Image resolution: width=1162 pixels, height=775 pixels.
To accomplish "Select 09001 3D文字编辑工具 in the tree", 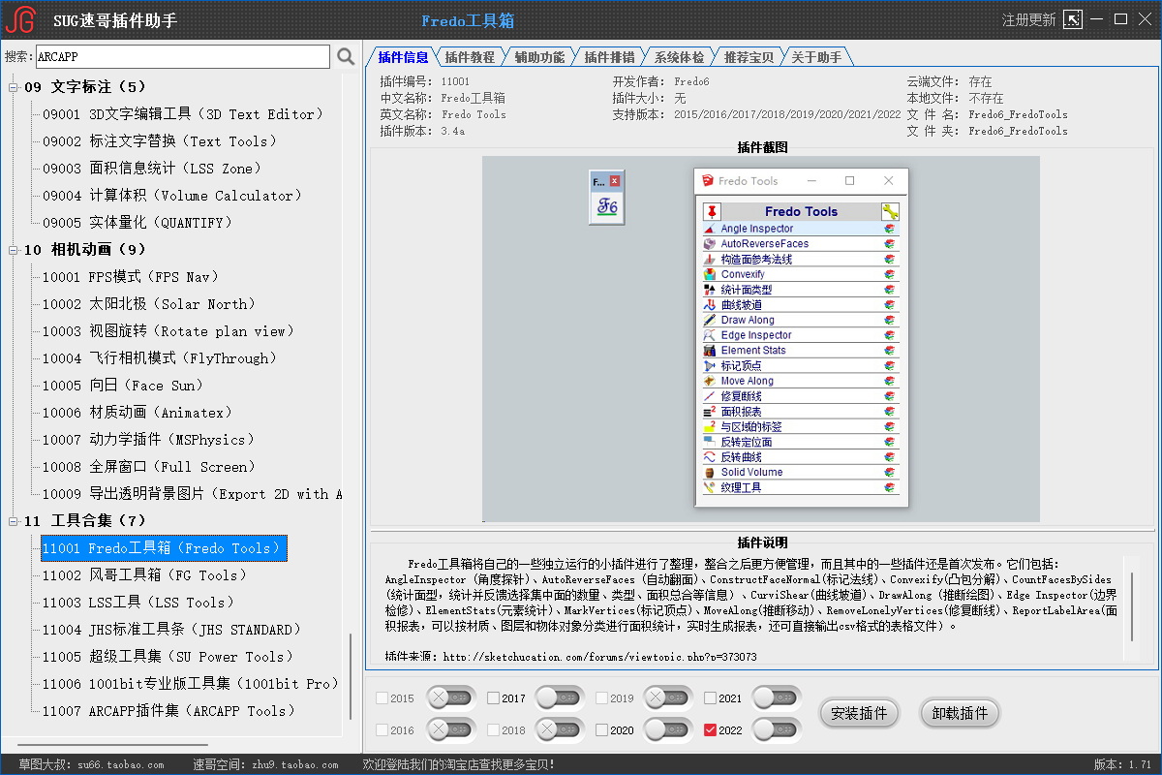I will 182,114.
